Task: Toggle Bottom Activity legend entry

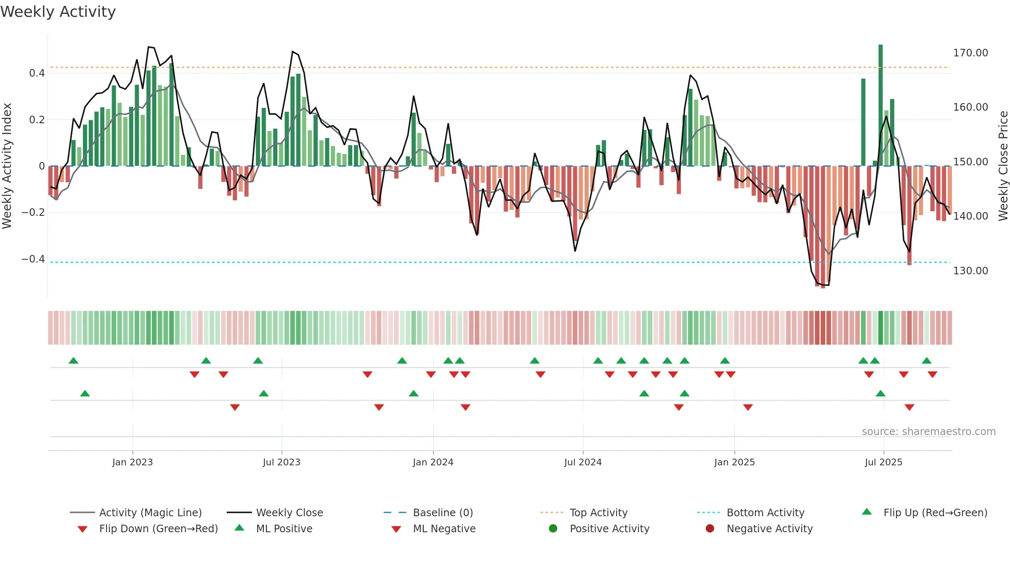Action: pyautogui.click(x=751, y=512)
